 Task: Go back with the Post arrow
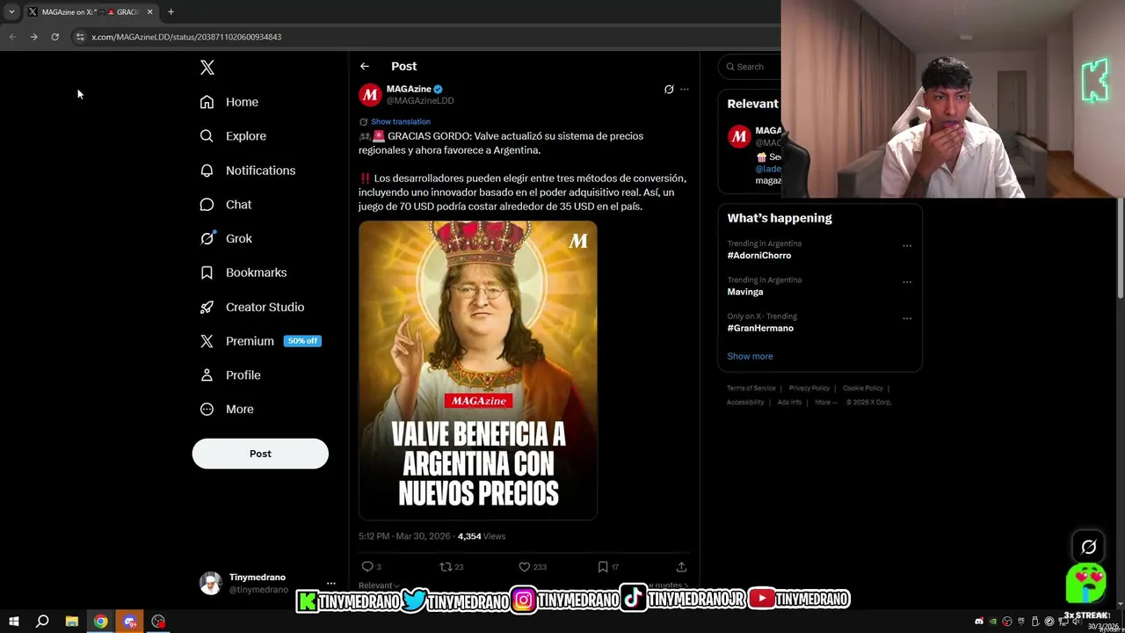point(364,66)
